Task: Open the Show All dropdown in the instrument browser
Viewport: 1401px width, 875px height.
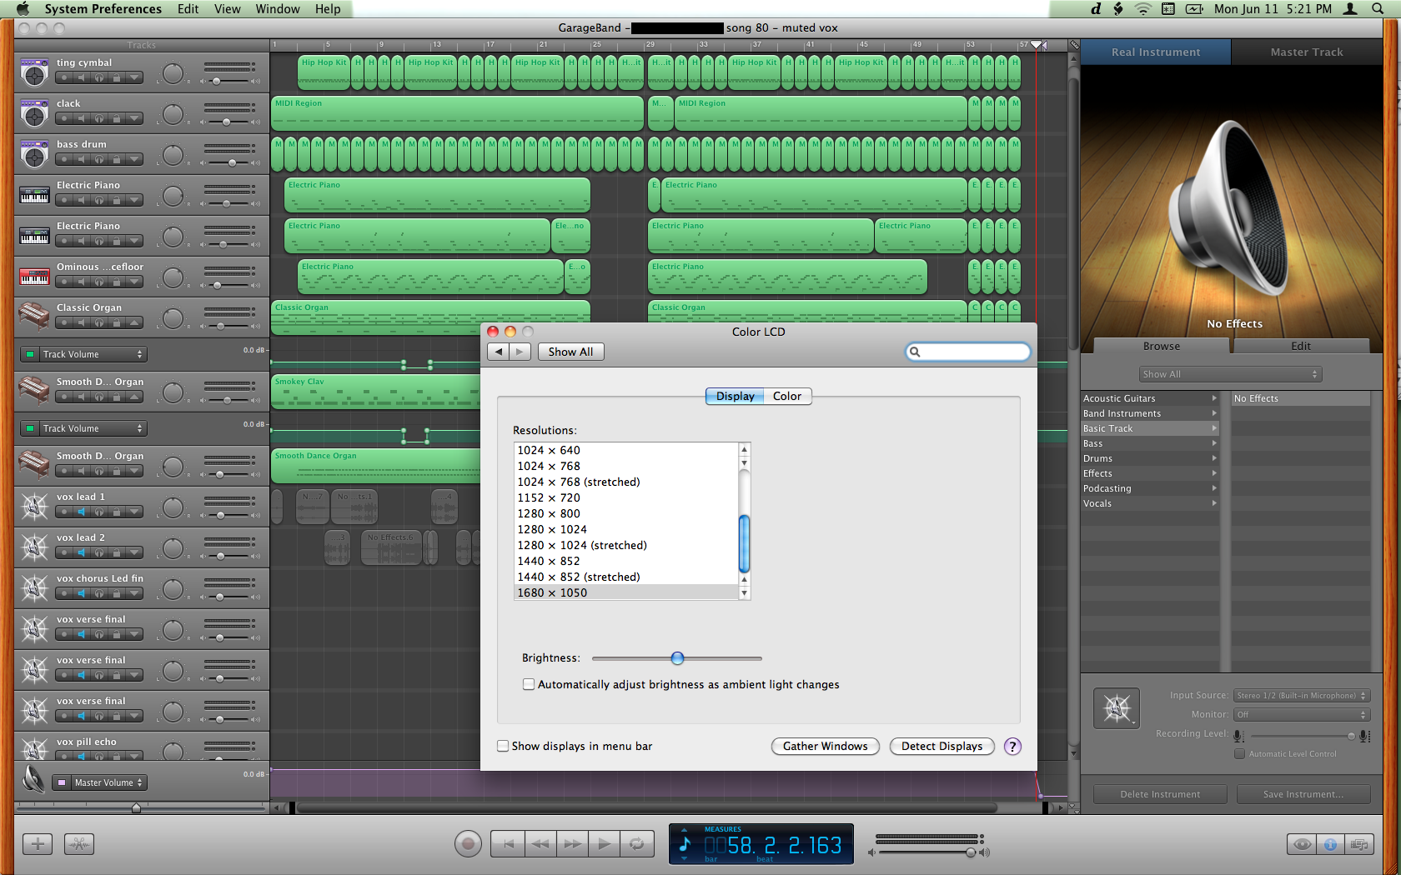Action: [x=1230, y=374]
